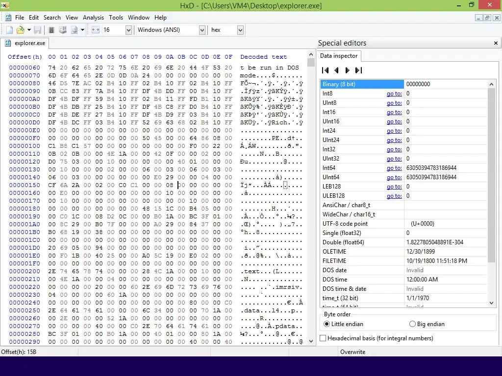502x376 pixels.
Task: Click the Offset(h): 15B status entry
Action: 19,352
